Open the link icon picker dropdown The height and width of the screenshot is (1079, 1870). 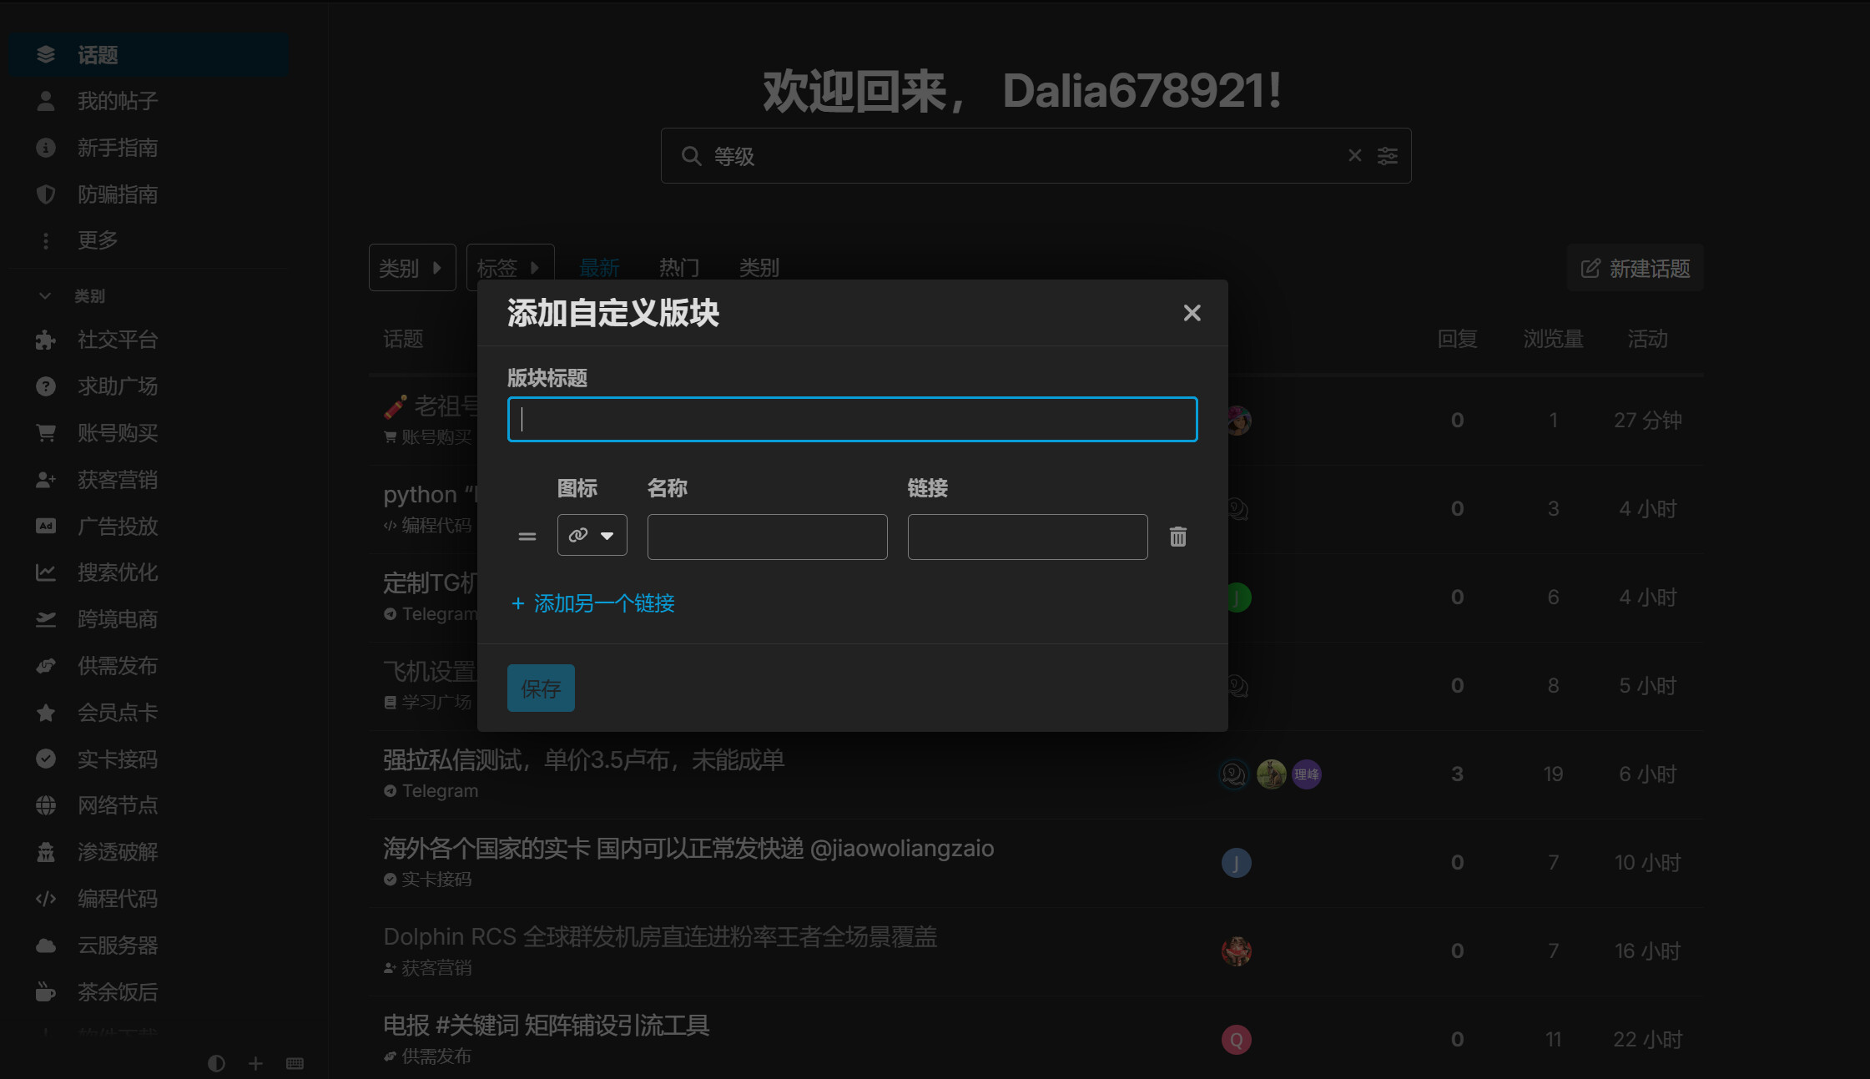[x=592, y=536]
